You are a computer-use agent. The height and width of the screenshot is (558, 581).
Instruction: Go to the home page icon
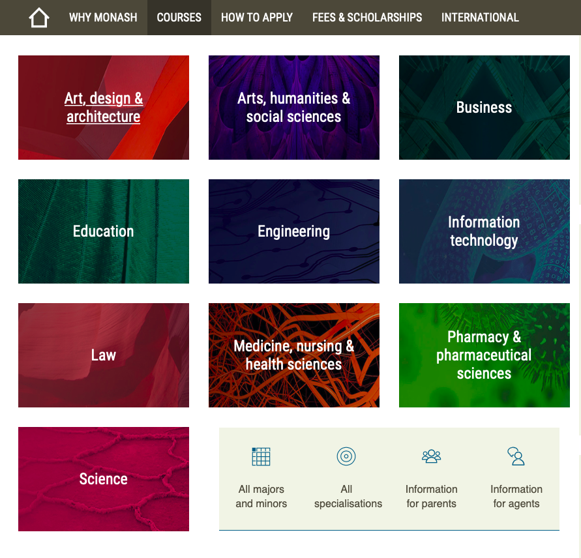pos(39,18)
